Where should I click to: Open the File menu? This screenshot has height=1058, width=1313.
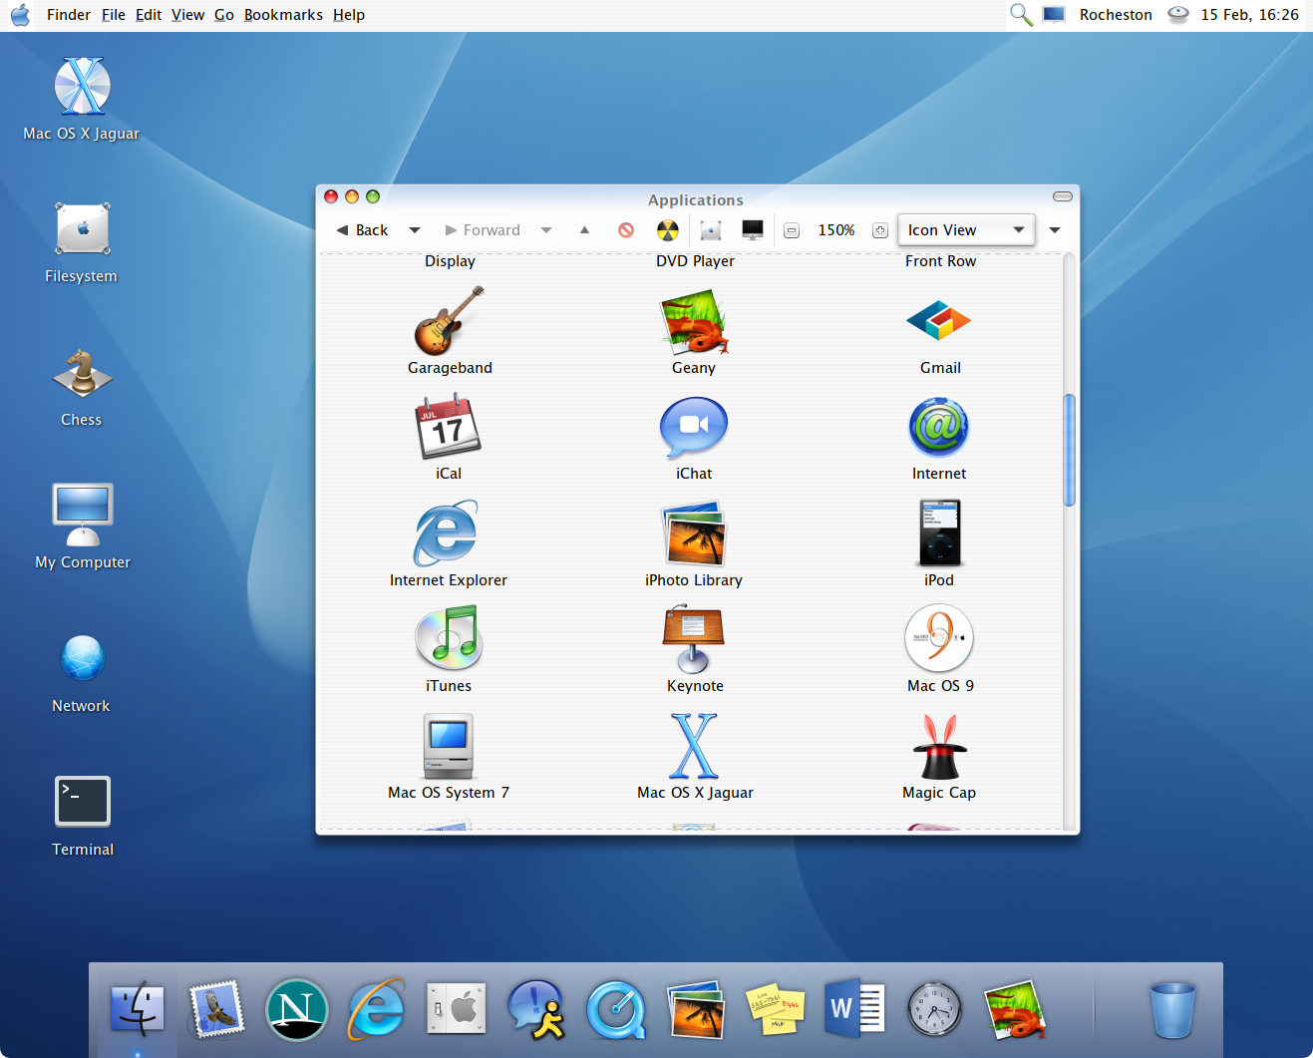pyautogui.click(x=114, y=15)
